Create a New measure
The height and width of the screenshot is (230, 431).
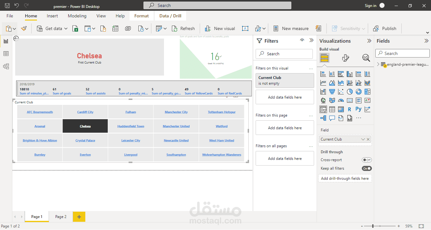click(x=291, y=28)
